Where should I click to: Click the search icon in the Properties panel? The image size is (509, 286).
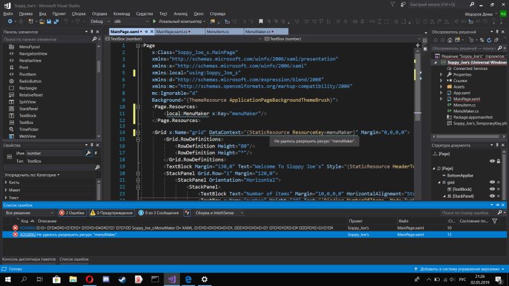point(97,167)
